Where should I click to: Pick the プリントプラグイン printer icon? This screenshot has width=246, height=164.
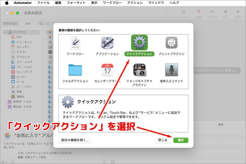point(171,43)
